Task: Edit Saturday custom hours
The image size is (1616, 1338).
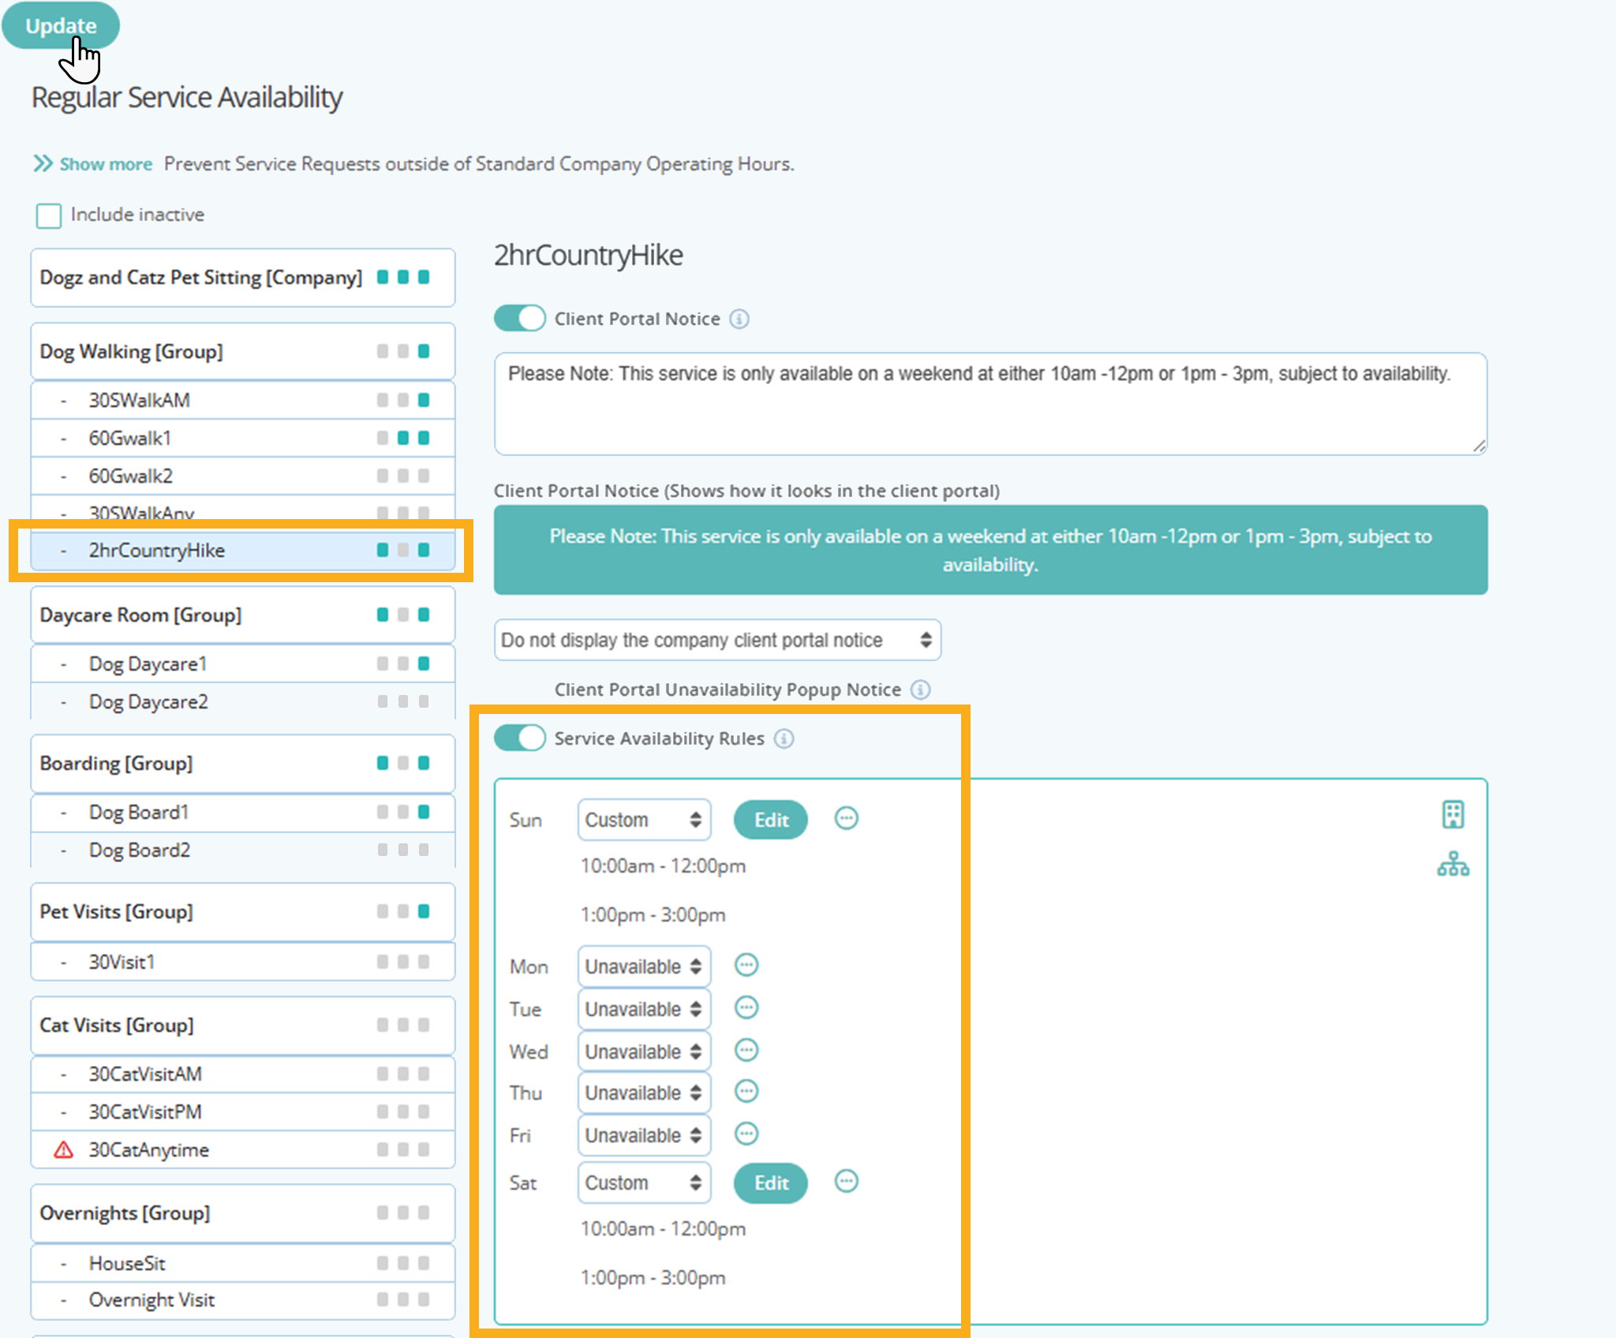Action: 770,1183
